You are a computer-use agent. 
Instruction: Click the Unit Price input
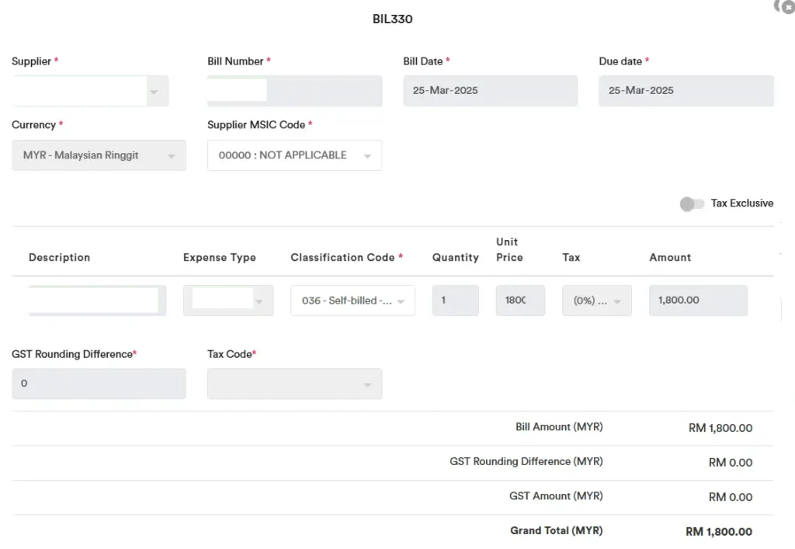point(520,301)
